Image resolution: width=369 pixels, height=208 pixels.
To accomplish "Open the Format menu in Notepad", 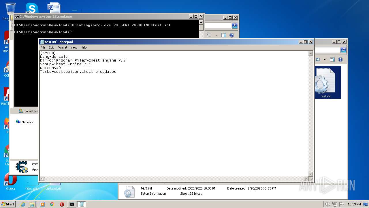I will 62,47.
